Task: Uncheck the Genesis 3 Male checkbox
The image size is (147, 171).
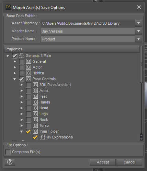Action: tap(15, 56)
